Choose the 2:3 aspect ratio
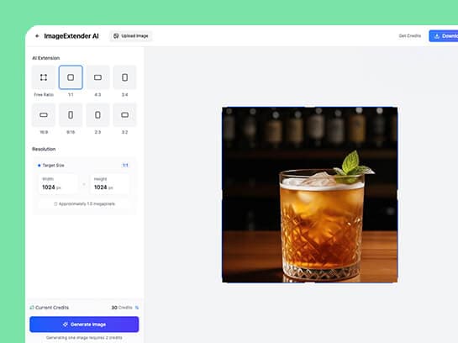 (97, 115)
